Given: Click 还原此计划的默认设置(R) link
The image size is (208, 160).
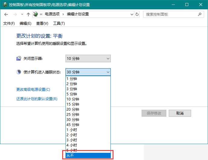Looking at the screenshot, I should tap(37, 99).
